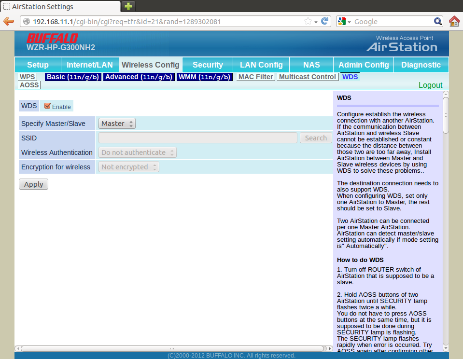Open a new tab with plus icon
This screenshot has height=359, width=463.
point(128,6)
